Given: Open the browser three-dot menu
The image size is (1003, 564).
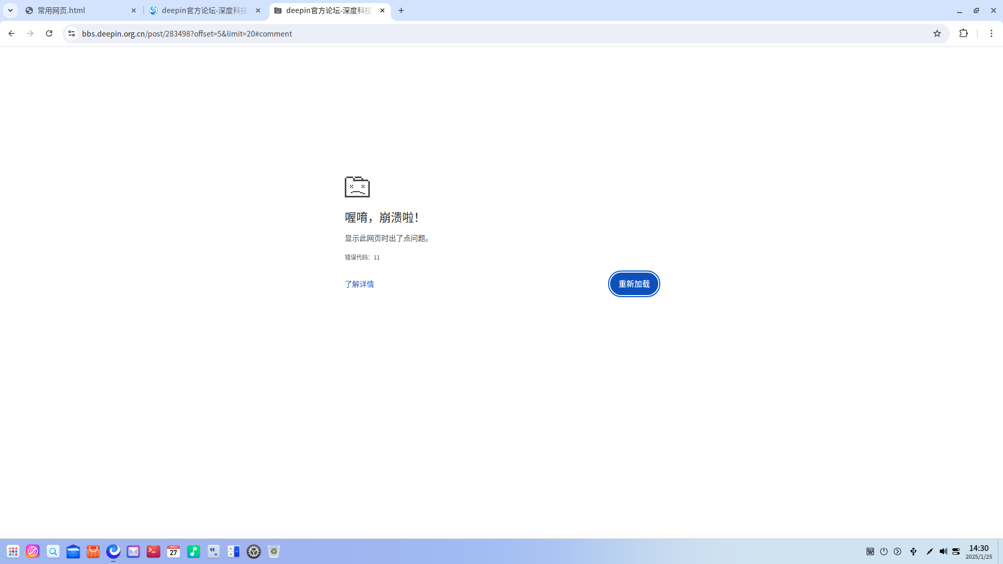Looking at the screenshot, I should click(x=992, y=33).
